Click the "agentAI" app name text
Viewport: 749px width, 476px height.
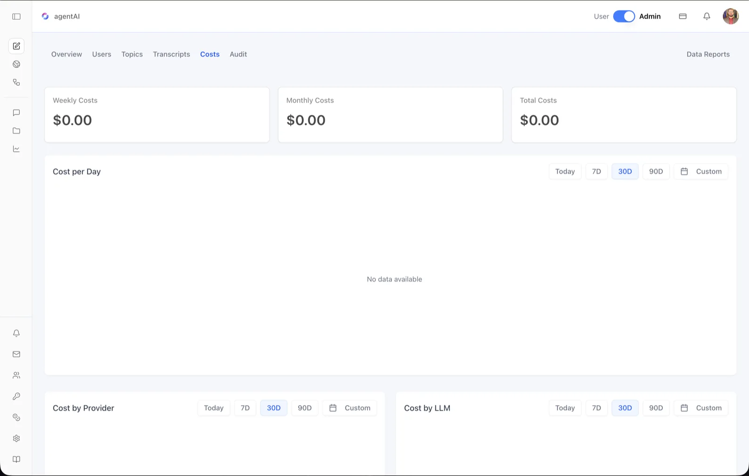pos(67,16)
